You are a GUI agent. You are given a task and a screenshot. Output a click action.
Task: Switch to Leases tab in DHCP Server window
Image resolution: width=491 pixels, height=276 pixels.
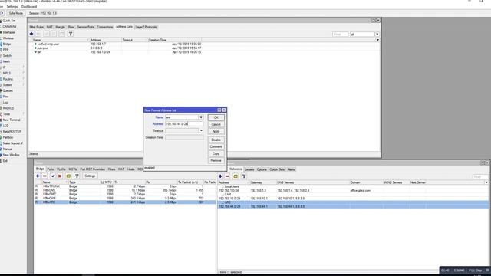coord(249,169)
